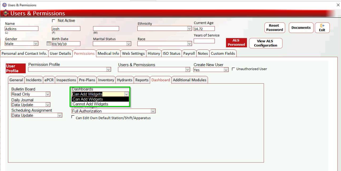Expand the Permission Profile dropdown
Viewport: 341px width, 171px height.
pos(108,69)
